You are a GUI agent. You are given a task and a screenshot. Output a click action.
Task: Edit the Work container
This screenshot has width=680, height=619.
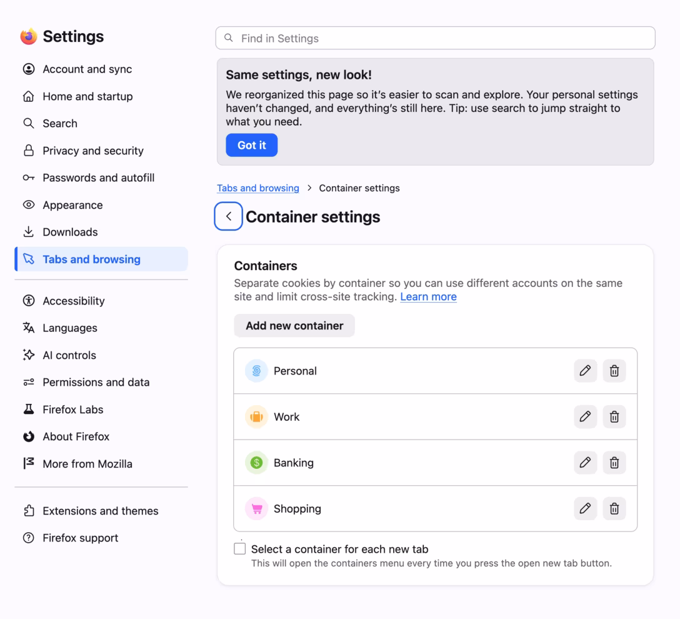click(585, 417)
